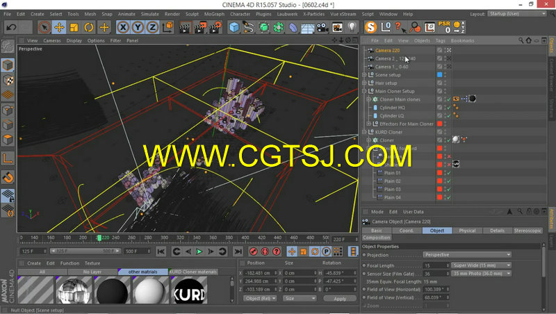Open the Layout dropdown
Viewport: 556px width, 314px height.
(x=516, y=14)
